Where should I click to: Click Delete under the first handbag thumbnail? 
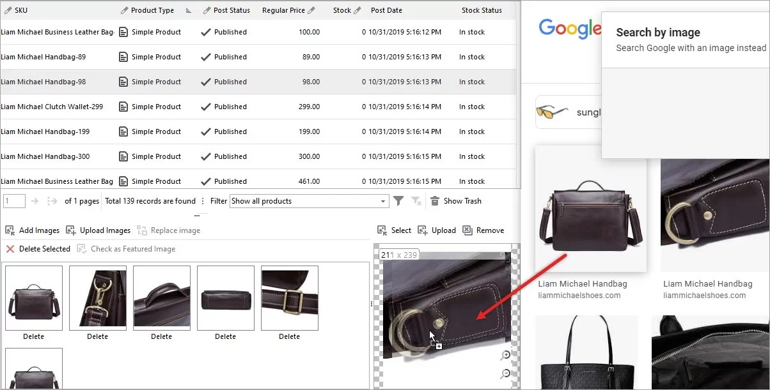(x=33, y=336)
